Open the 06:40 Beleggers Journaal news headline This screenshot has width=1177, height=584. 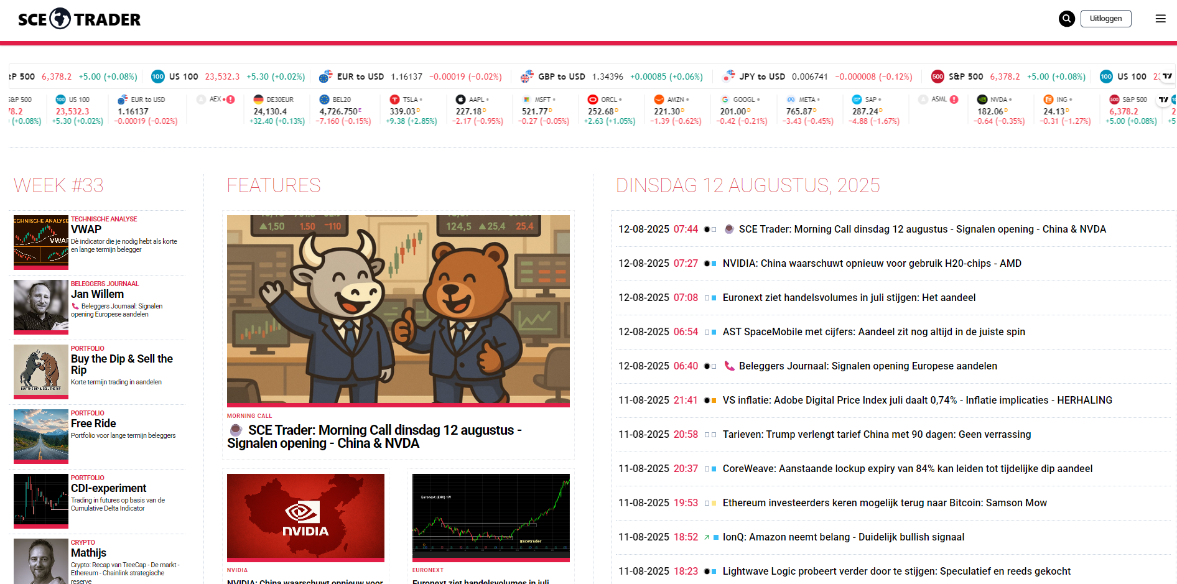[868, 366]
